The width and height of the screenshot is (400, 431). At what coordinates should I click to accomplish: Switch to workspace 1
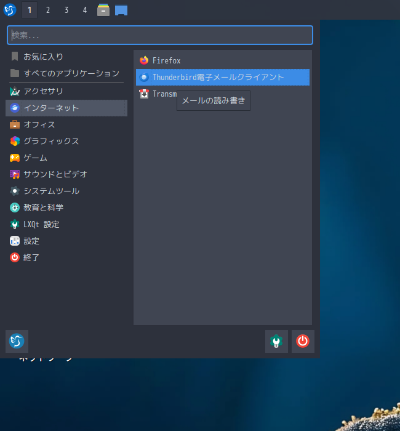coord(30,10)
